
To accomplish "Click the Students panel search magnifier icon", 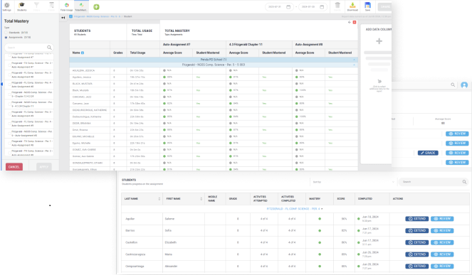I will click(464, 182).
